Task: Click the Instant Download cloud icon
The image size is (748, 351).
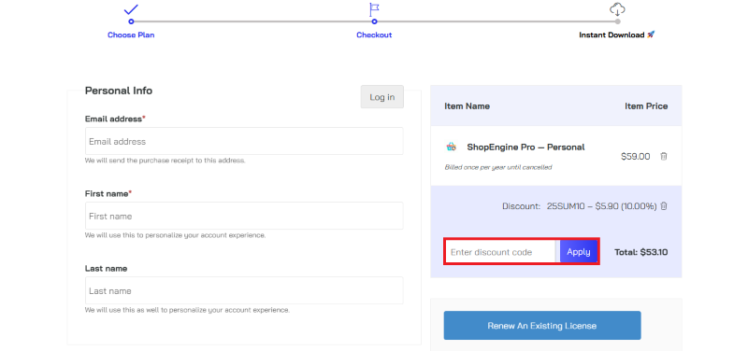Action: (617, 9)
